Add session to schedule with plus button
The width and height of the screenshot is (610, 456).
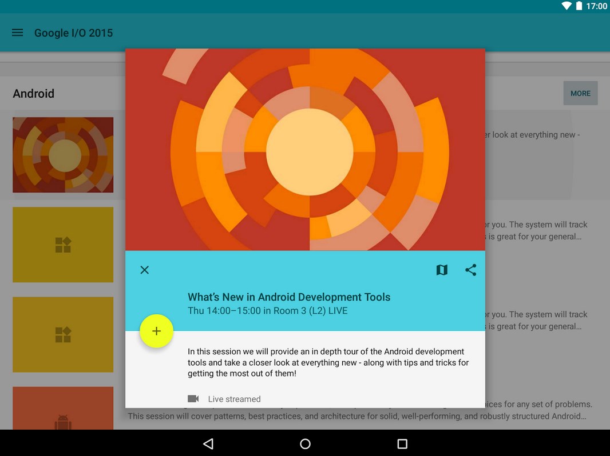click(156, 331)
